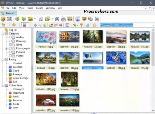155x114 pixels.
Task: Click the green Up folder arrow
Action: click(x=45, y=25)
